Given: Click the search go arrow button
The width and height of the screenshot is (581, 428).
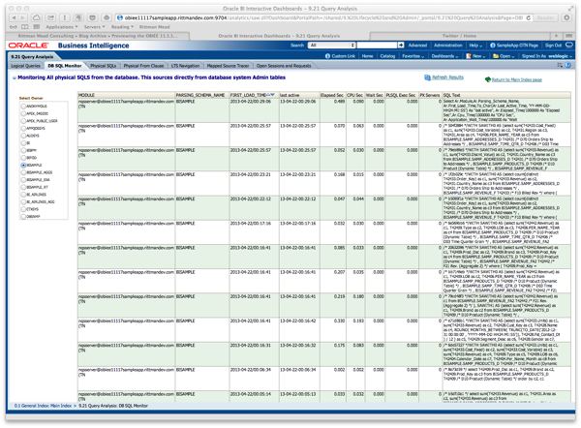Looking at the screenshot, I should (x=401, y=45).
